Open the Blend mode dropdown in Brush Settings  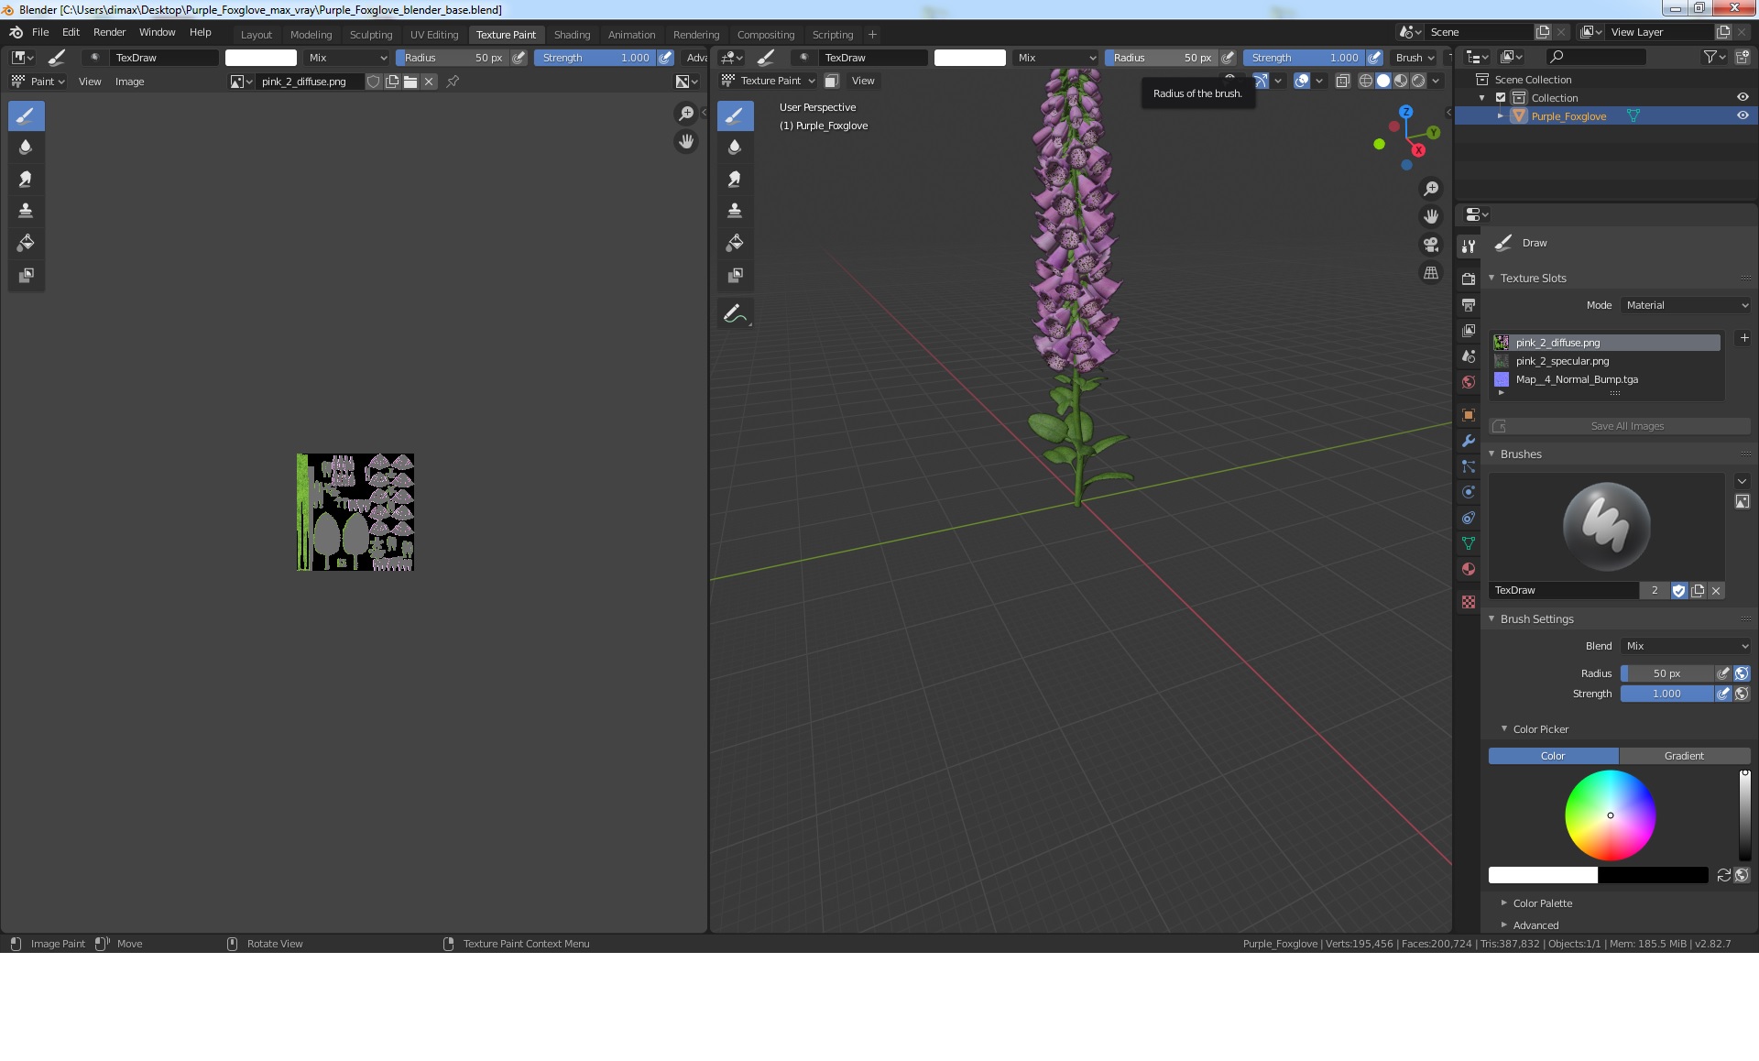pyautogui.click(x=1687, y=646)
